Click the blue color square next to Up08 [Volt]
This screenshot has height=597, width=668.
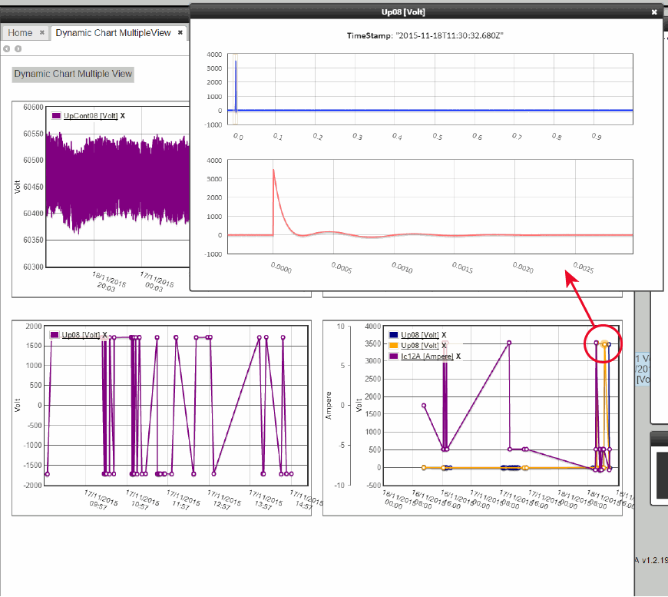[x=393, y=335]
